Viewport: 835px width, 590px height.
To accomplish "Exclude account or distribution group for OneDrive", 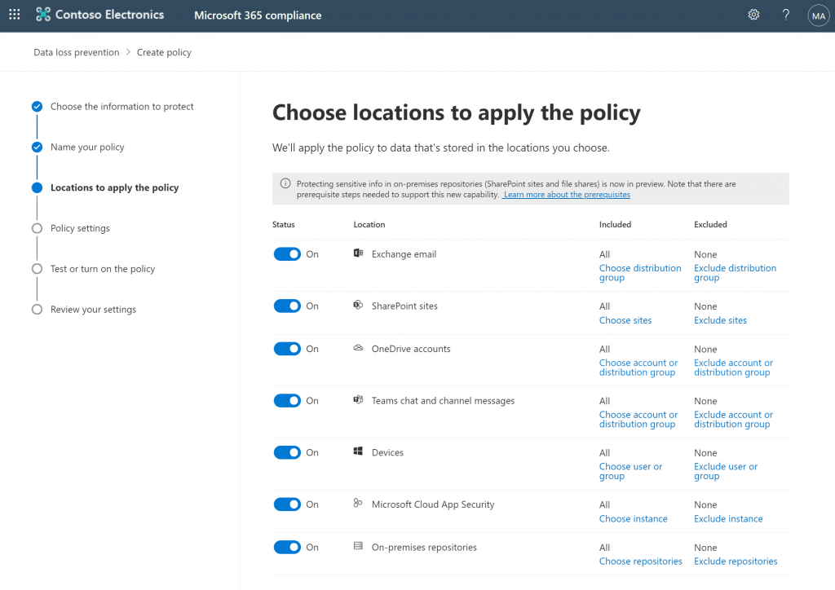I will pyautogui.click(x=733, y=368).
